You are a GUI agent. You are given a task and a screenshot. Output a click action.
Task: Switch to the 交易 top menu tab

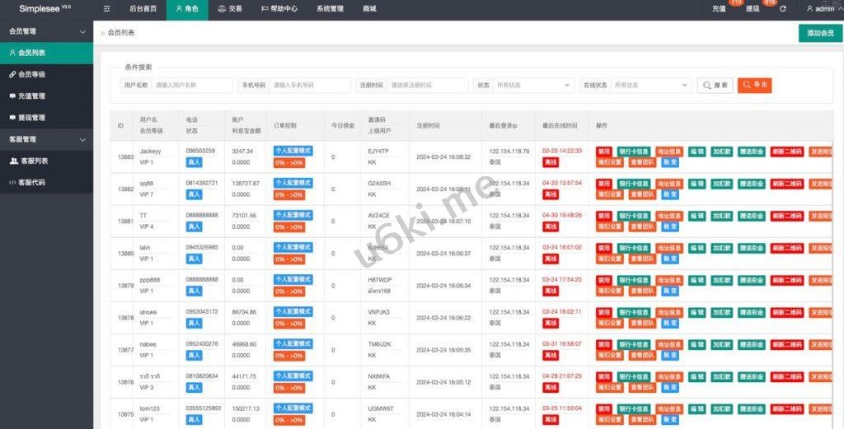pos(230,9)
